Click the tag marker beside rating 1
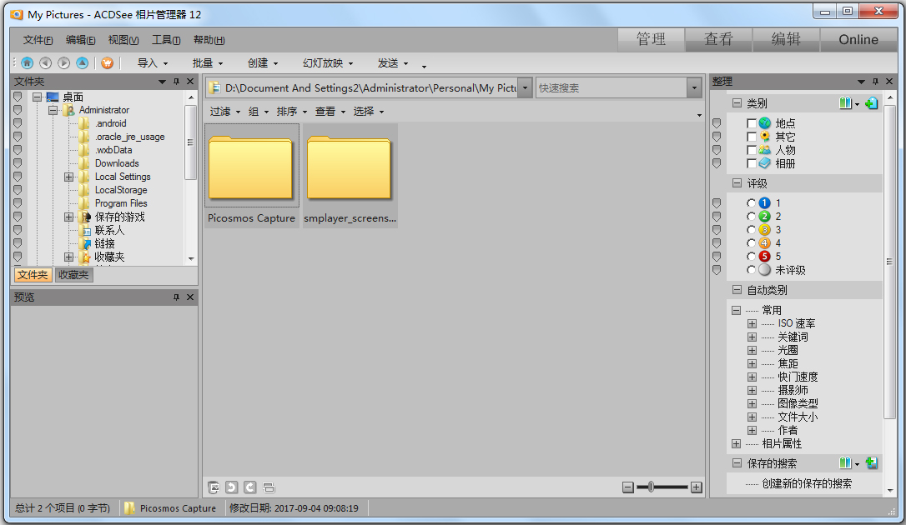Screen dimensions: 906x525 click(x=717, y=203)
